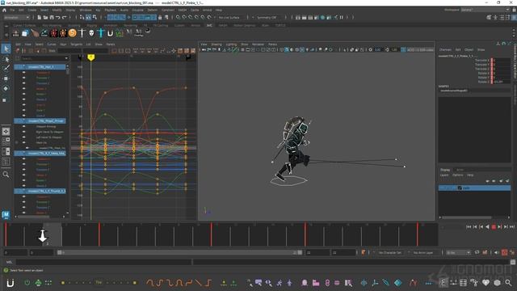This screenshot has width=517, height=291.
Task: Toggle the viewport pause button in status line
Action: (341, 18)
